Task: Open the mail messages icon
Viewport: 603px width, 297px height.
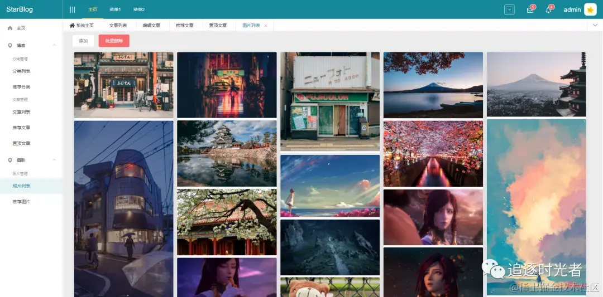Action: click(530, 10)
